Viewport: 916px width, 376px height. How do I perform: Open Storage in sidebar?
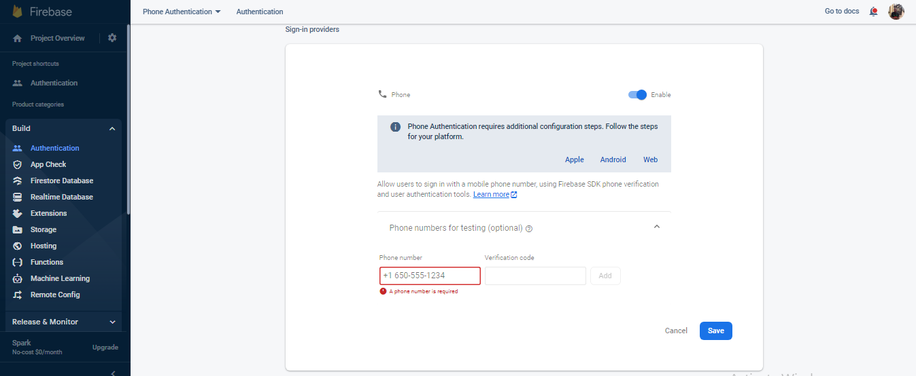tap(44, 229)
